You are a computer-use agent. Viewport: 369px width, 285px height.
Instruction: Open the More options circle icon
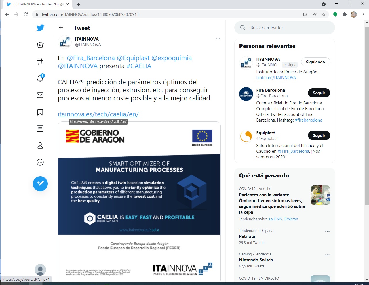40,162
